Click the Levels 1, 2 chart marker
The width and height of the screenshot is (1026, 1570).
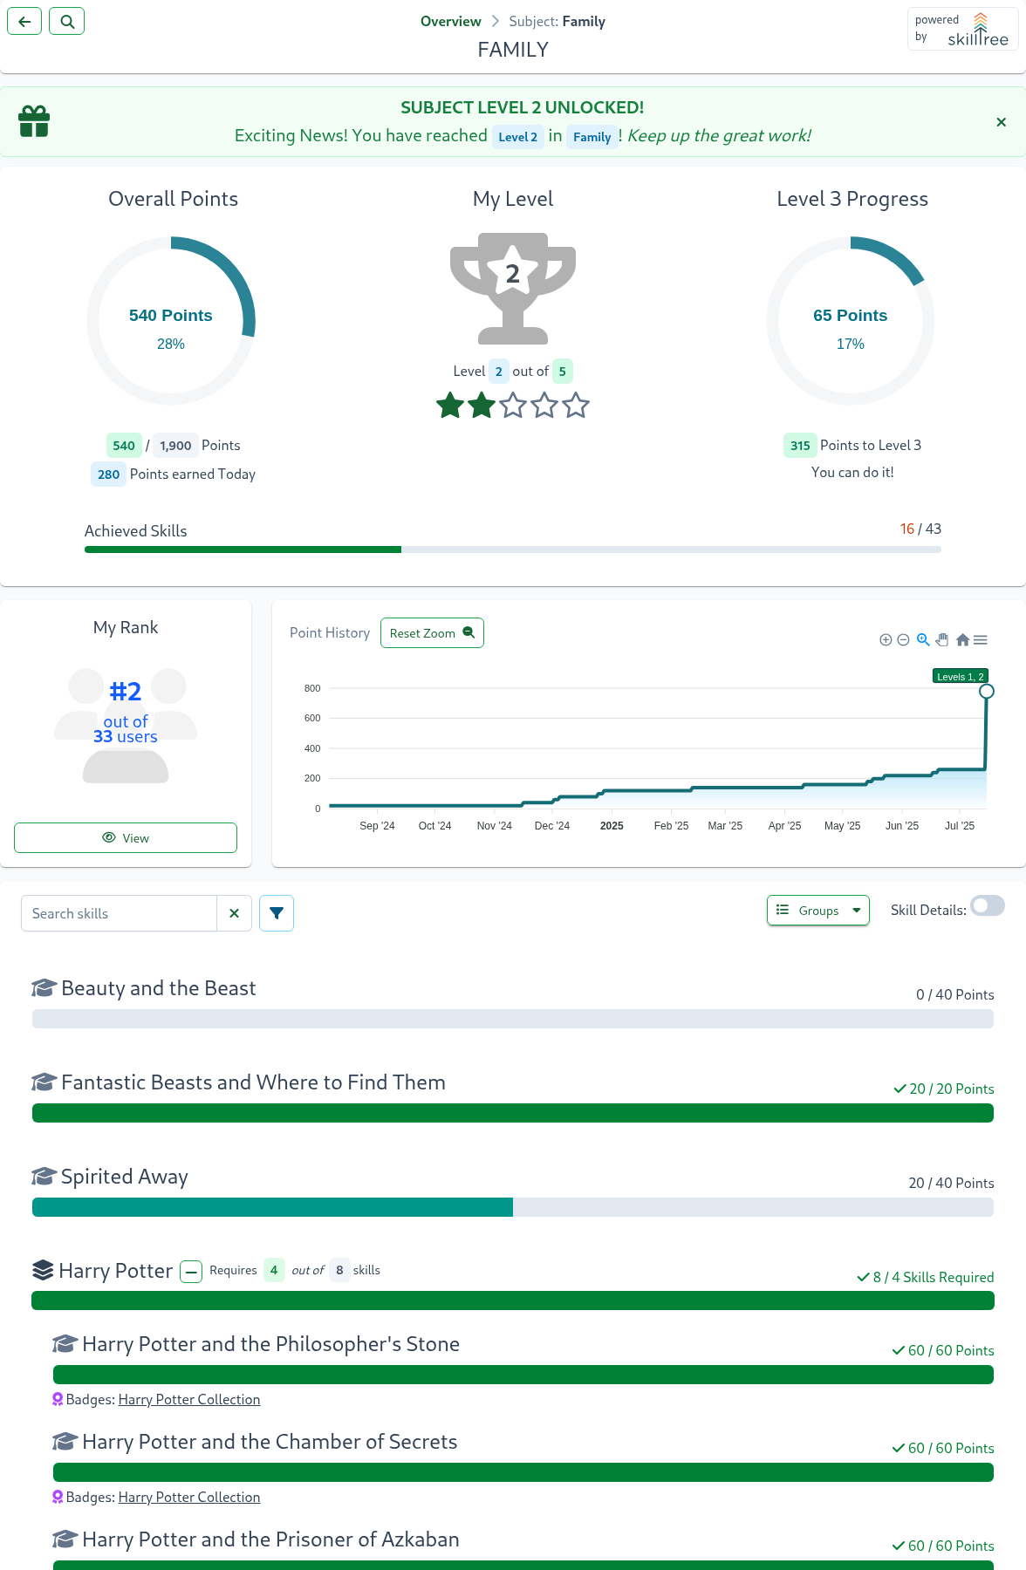coord(987,691)
